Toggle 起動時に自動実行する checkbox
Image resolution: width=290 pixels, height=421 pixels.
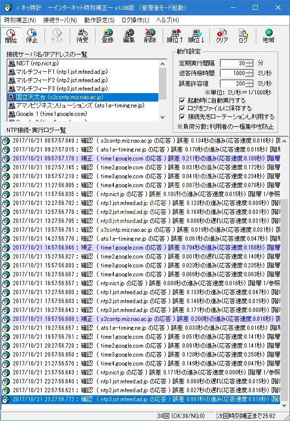(x=182, y=101)
